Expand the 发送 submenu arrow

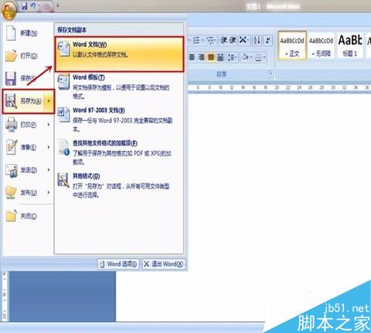[49, 170]
